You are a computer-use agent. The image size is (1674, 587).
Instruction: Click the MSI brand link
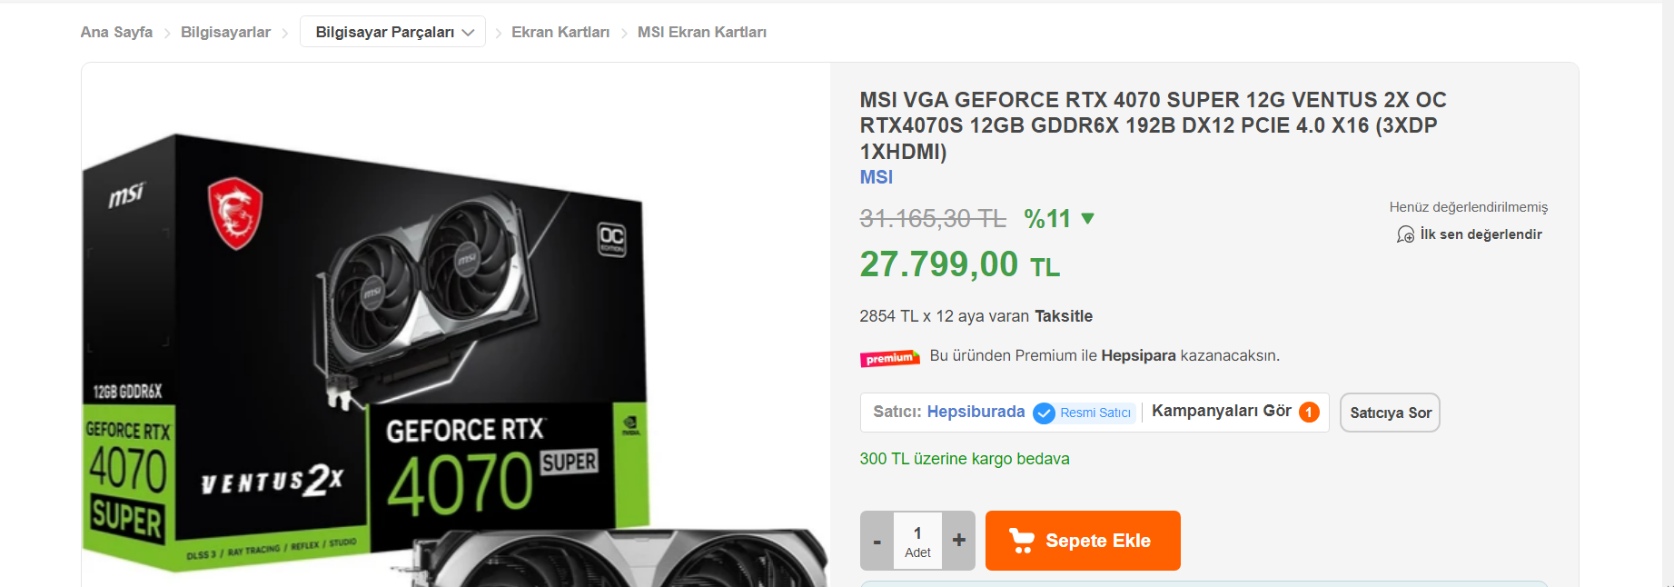(877, 177)
